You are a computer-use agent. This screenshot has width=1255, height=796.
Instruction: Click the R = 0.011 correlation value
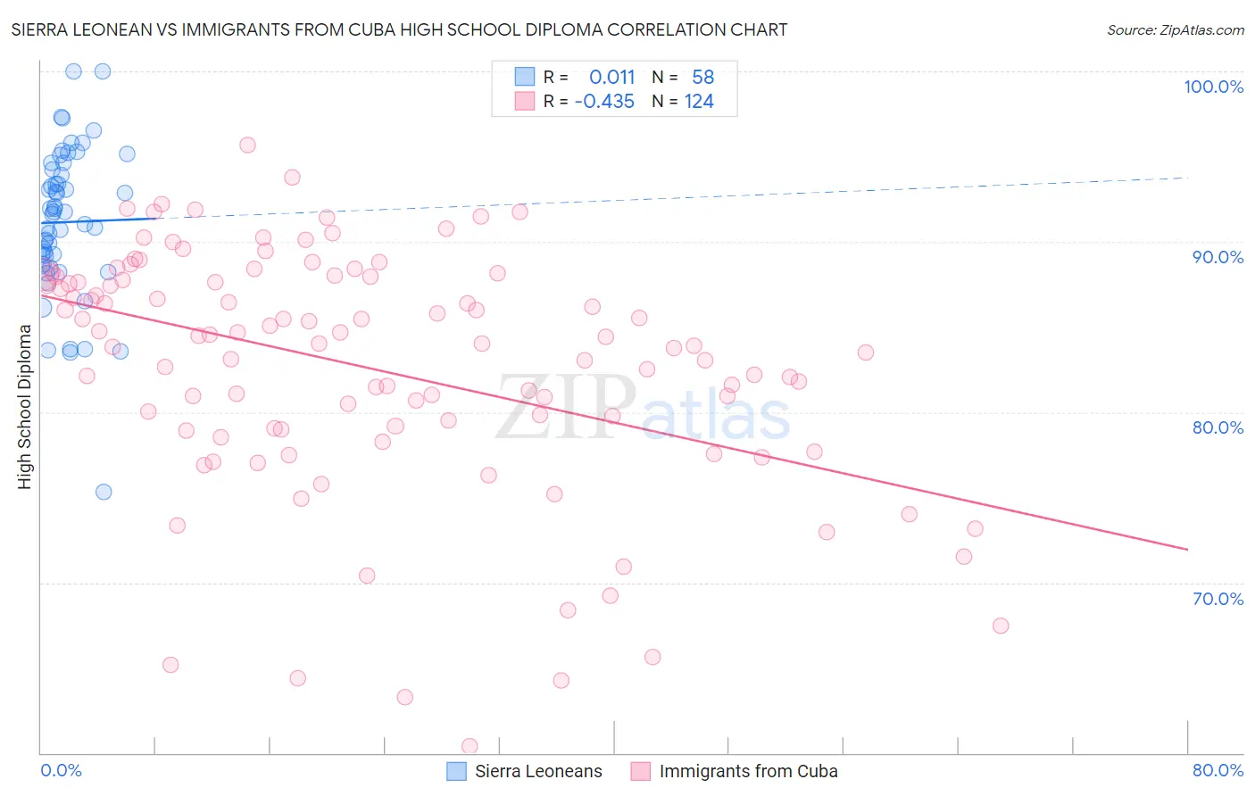coord(589,77)
